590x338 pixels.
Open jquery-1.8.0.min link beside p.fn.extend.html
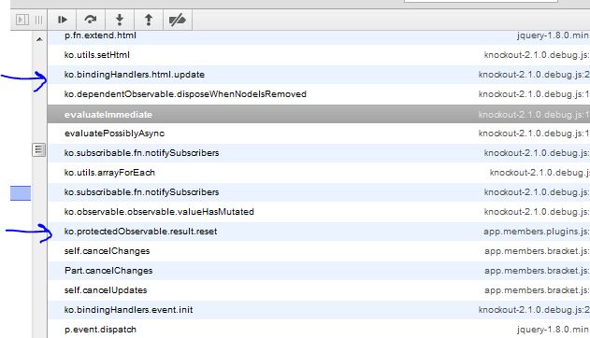pos(554,35)
